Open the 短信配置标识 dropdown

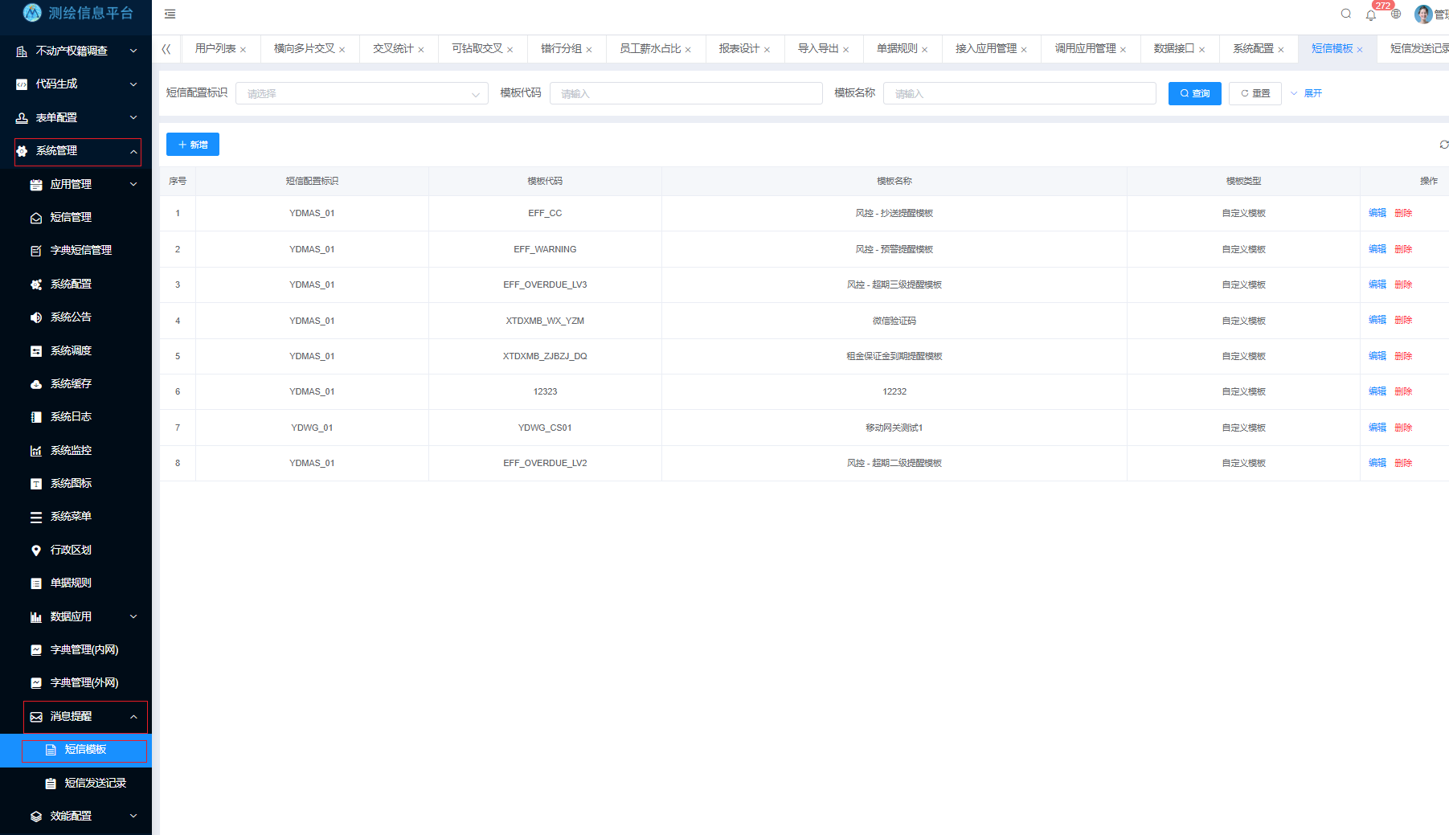coord(362,93)
